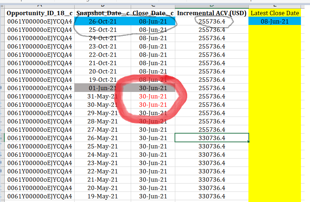Click the fill handle of the active cell
Viewport: 310px width, 202px height.
[248, 142]
